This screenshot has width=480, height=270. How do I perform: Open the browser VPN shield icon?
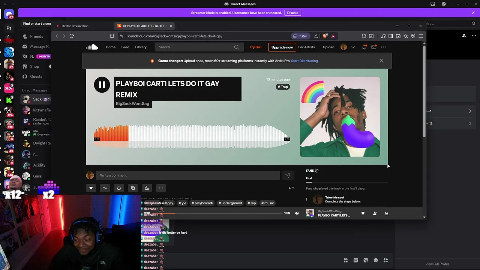(413, 36)
